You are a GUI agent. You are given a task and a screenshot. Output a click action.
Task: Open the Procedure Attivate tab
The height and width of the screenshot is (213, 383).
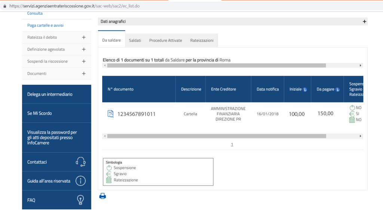pyautogui.click(x=165, y=40)
